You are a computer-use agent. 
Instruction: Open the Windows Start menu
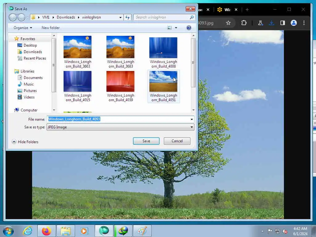tap(8, 231)
